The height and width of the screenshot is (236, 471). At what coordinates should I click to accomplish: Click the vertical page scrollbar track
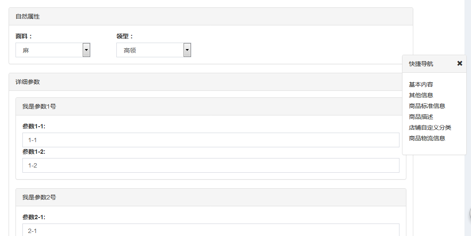pos(468,118)
